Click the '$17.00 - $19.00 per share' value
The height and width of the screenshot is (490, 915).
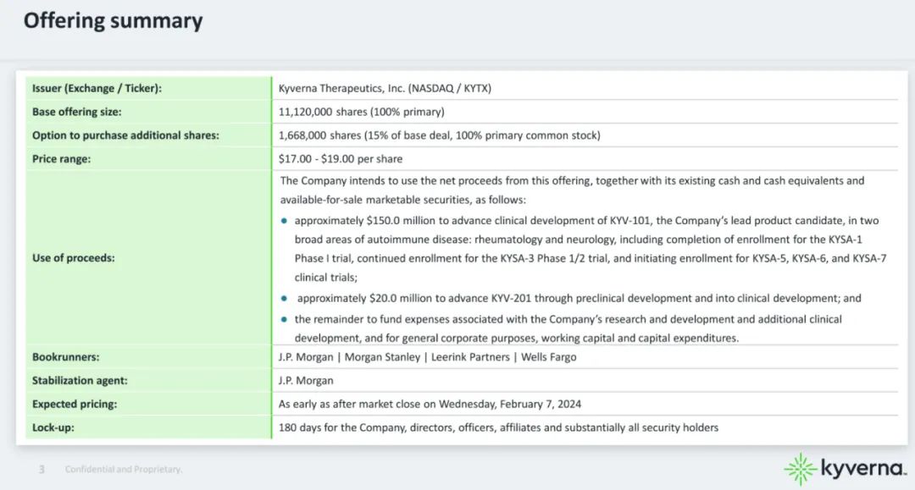click(341, 159)
